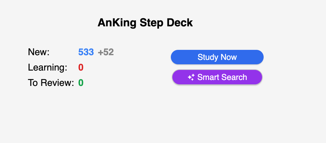Click the word "Now" on the blue button

click(x=229, y=57)
